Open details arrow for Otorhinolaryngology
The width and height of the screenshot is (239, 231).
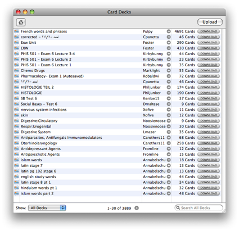tap(169, 143)
